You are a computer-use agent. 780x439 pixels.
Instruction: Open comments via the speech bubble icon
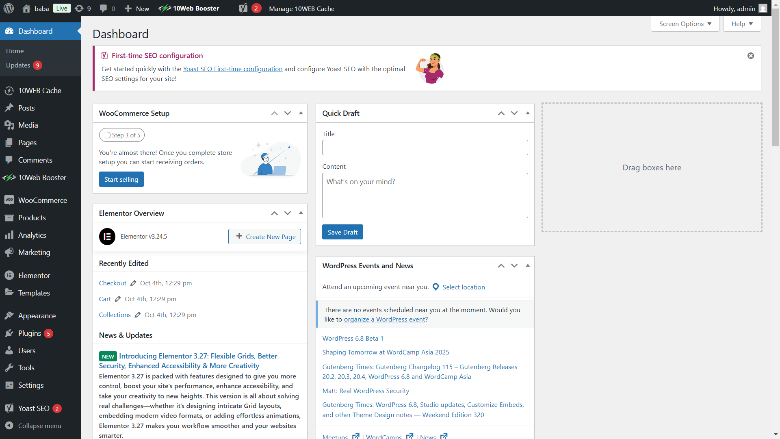tap(104, 8)
